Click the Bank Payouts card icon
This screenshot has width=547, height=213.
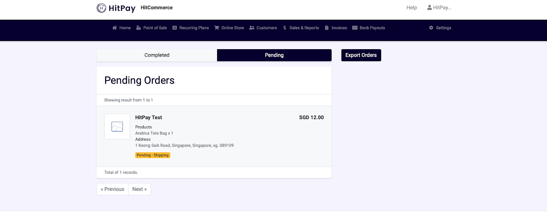pyautogui.click(x=355, y=28)
